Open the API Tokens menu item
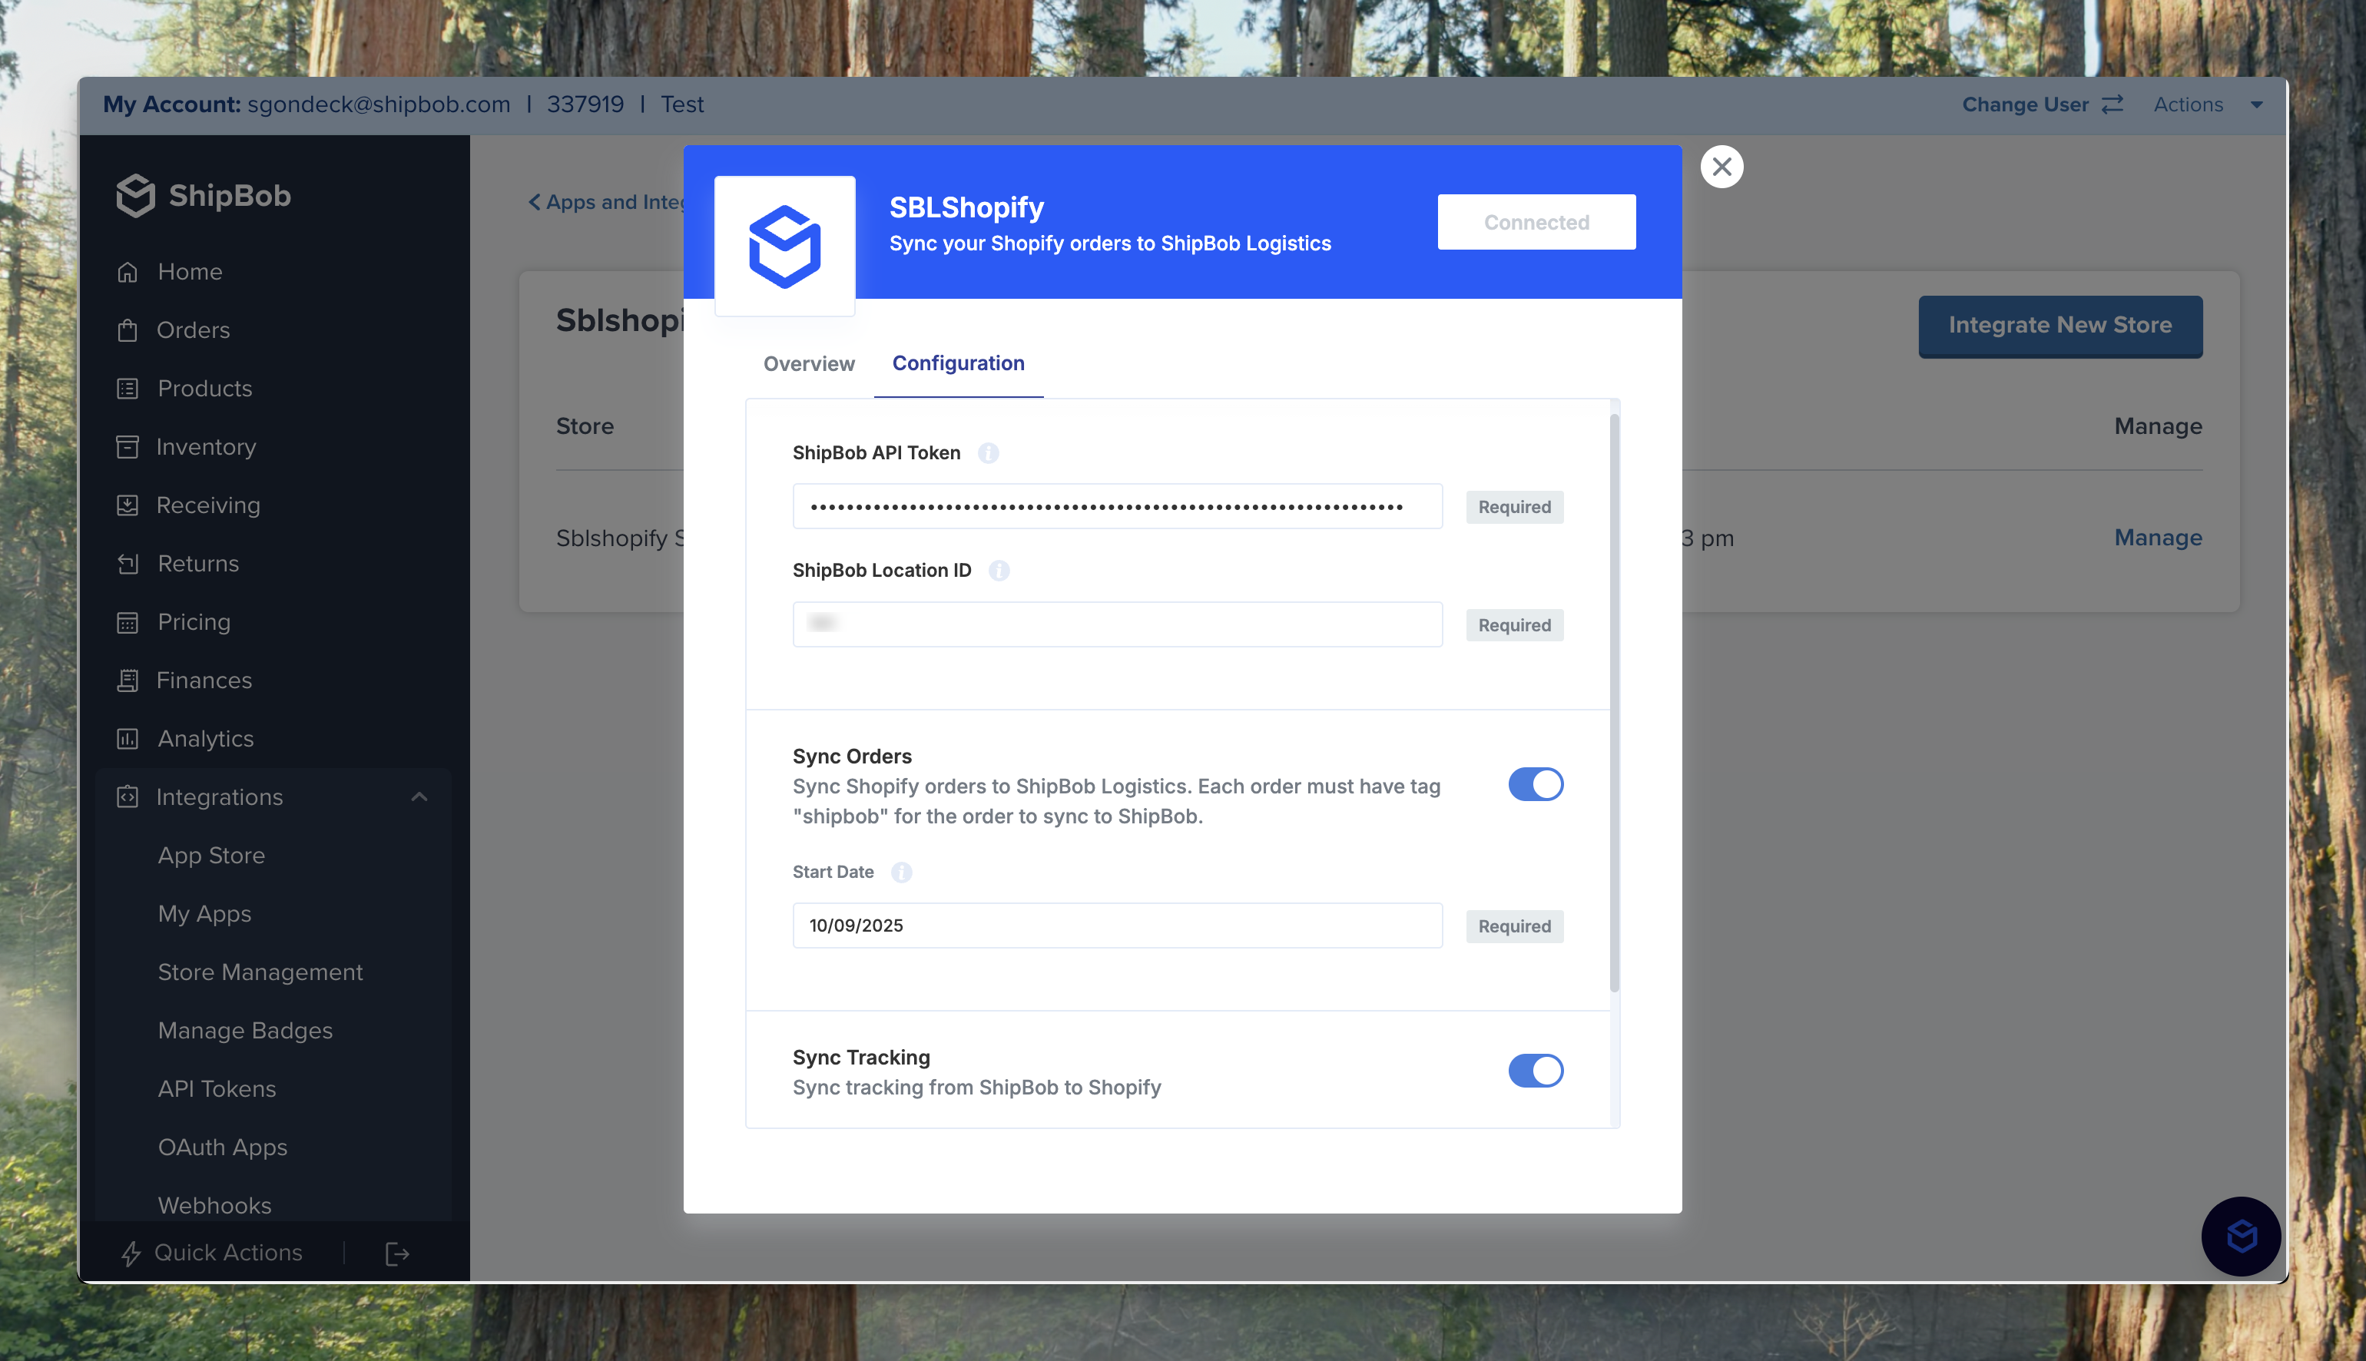The width and height of the screenshot is (2366, 1361). (x=216, y=1088)
